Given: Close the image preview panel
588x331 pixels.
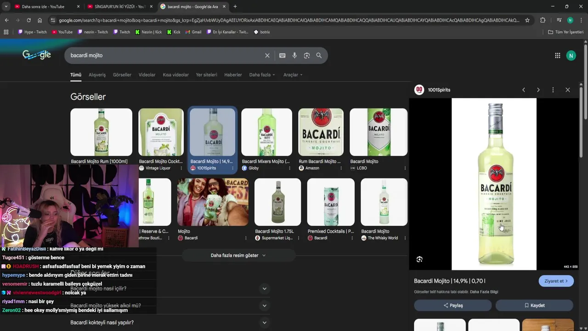Looking at the screenshot, I should pyautogui.click(x=568, y=90).
